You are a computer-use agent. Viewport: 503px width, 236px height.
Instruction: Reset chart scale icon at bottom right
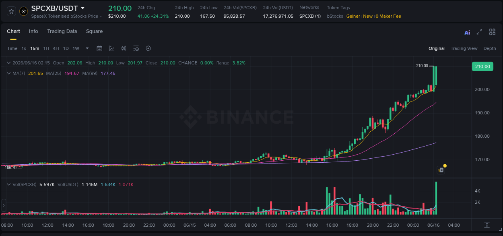coord(487,225)
